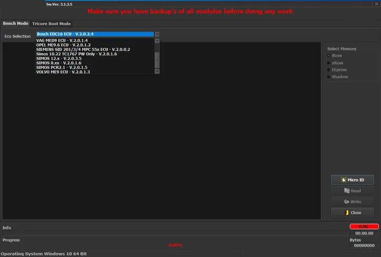This screenshot has height=257, width=381.
Task: Click the Micro ID button
Action: [353, 180]
